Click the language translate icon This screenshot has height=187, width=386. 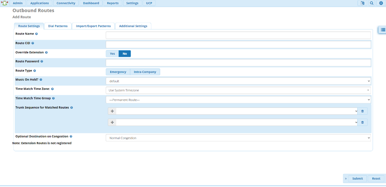(x=362, y=3)
